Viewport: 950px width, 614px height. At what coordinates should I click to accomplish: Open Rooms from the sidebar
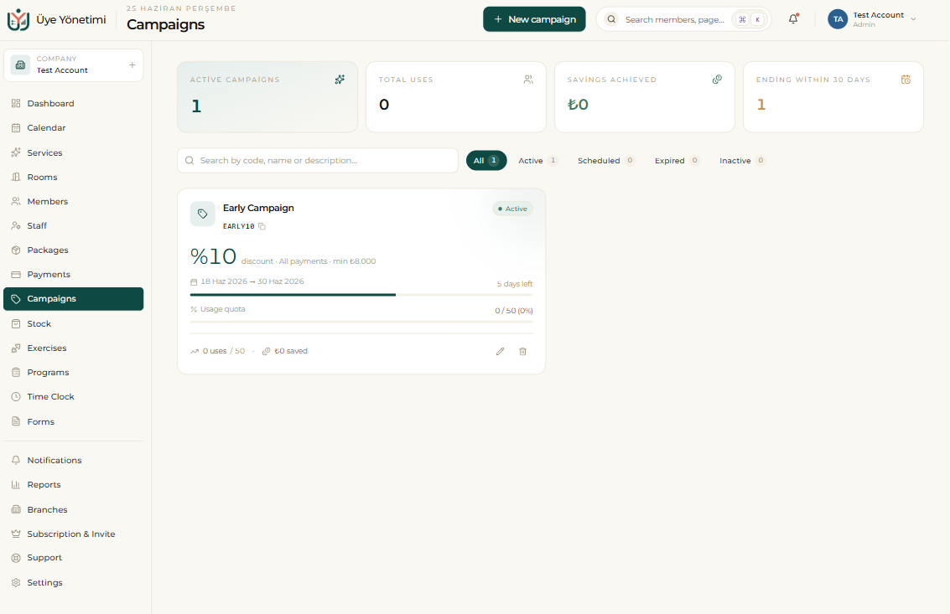(73, 177)
